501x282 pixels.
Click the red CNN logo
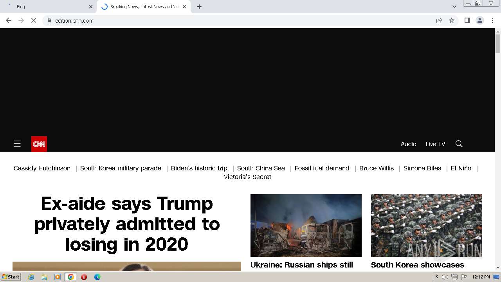tap(39, 144)
